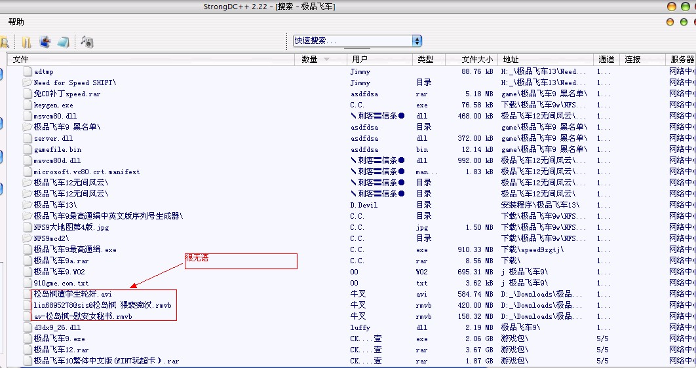
Task: Click the W02 type cell
Action: [x=421, y=271]
